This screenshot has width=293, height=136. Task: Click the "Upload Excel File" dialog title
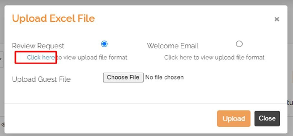click(x=53, y=18)
